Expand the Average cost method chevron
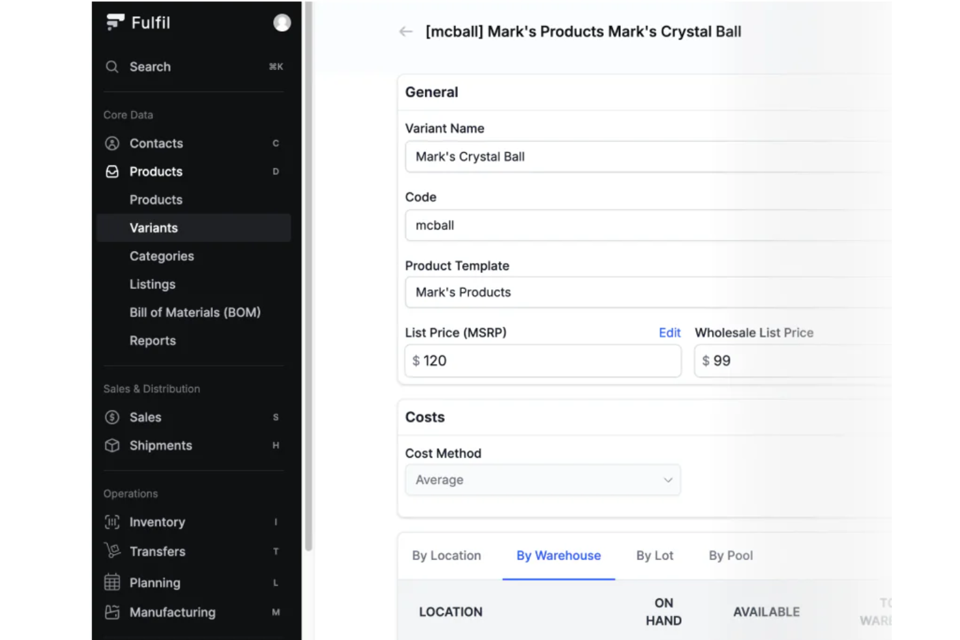Screen dimensions: 960x640 pyautogui.click(x=667, y=480)
